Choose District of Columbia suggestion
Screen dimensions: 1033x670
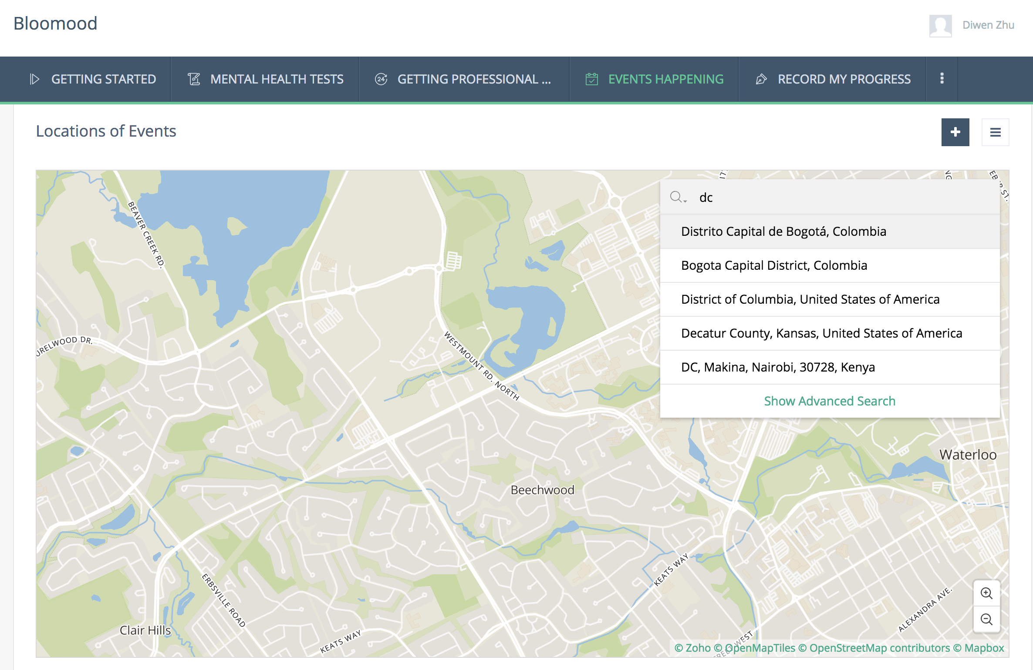[810, 299]
